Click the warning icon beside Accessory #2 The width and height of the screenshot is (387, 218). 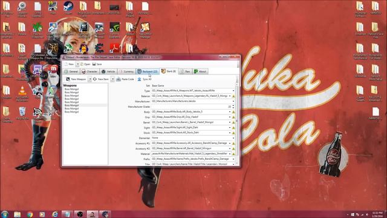[233, 148]
